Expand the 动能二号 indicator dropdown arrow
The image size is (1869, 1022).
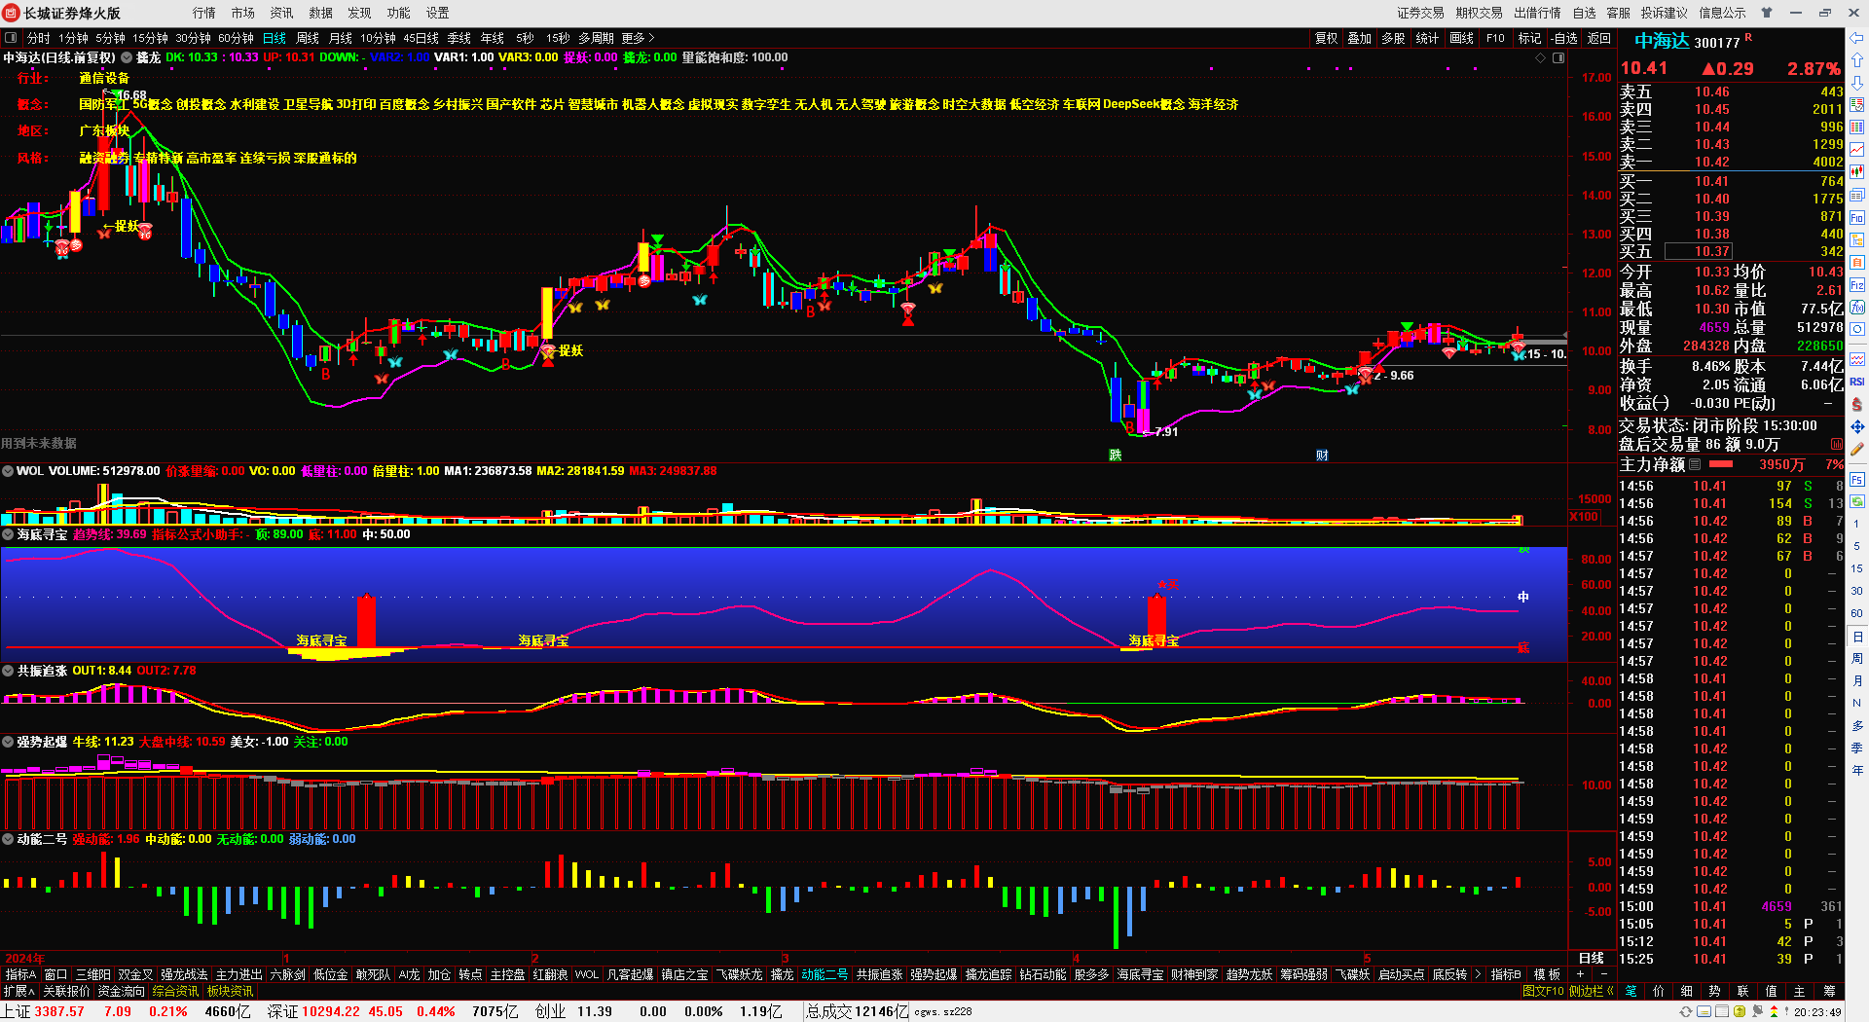tap(8, 839)
